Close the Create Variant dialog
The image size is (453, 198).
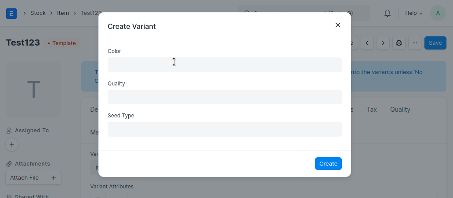pyautogui.click(x=337, y=25)
